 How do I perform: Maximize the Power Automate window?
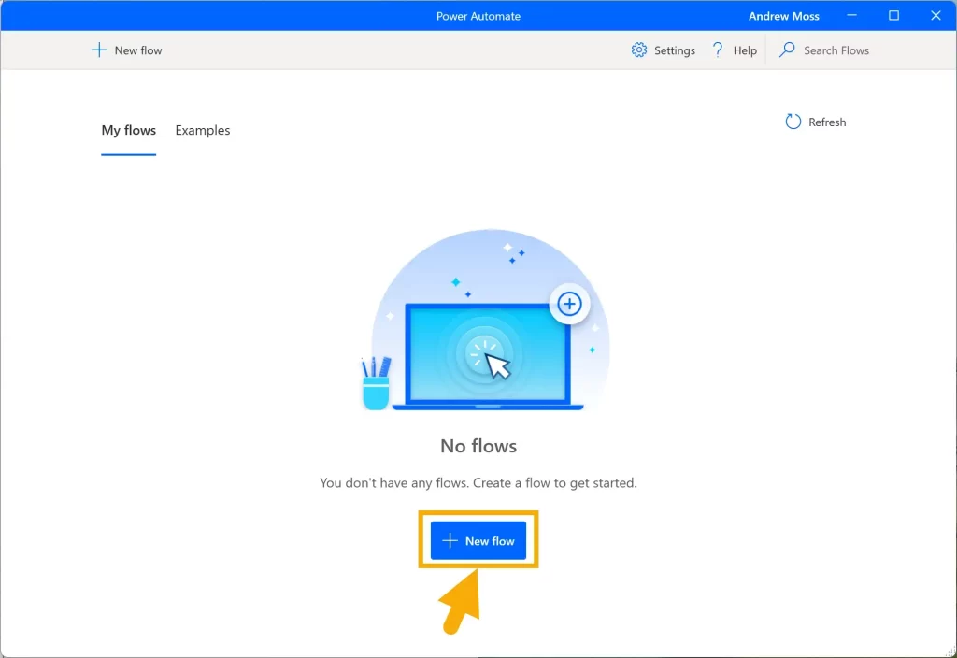click(x=893, y=16)
